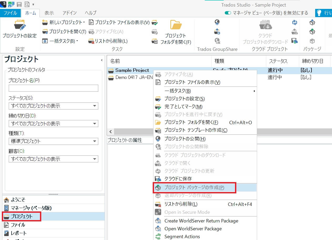Viewport: 332px width, 240px height.
Task: Expand the Due date (締め切り日) filter dropdown
Action: [x=94, y=124]
